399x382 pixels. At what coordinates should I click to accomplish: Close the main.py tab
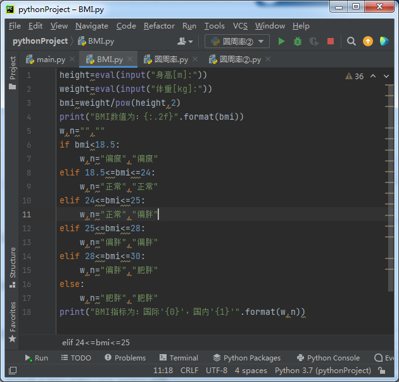(x=72, y=59)
